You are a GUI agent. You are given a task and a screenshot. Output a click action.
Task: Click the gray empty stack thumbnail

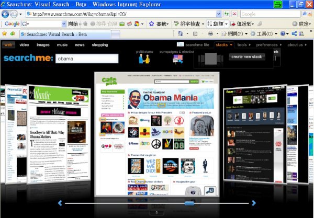point(211,59)
